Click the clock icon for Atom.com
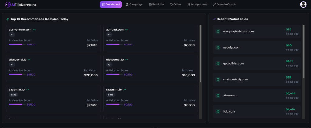The width and height of the screenshot is (311, 128). point(218,96)
